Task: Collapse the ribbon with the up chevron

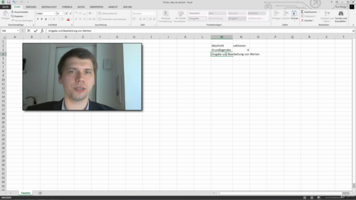Action: pos(353,24)
